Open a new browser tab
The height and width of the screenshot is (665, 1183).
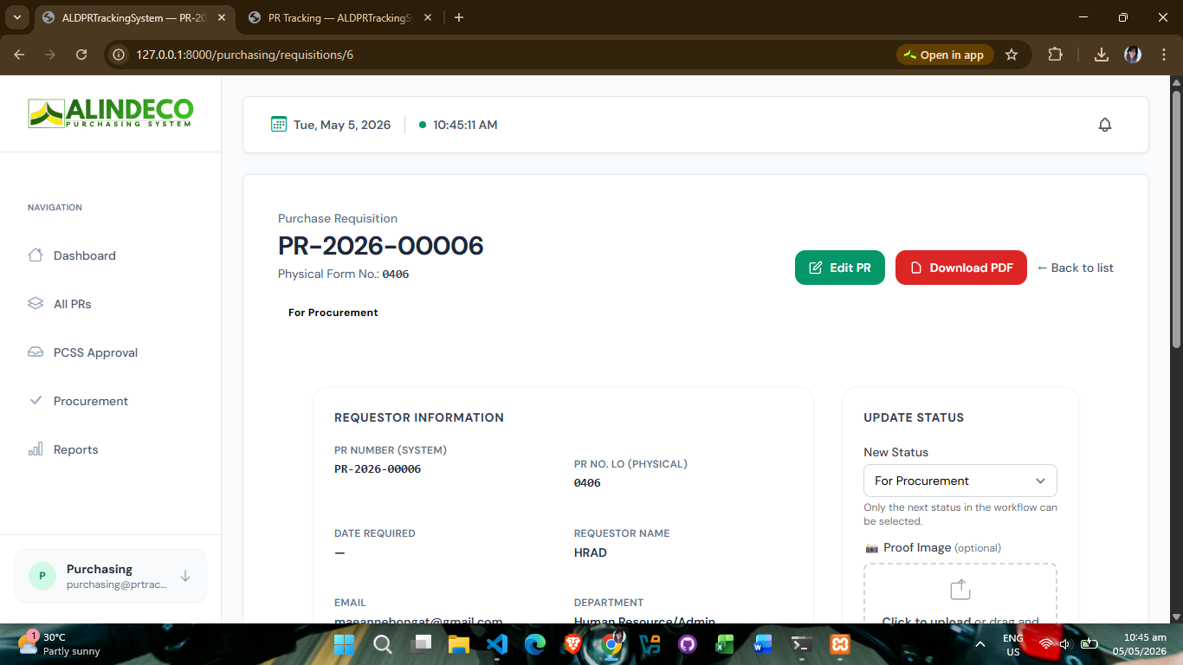point(459,17)
